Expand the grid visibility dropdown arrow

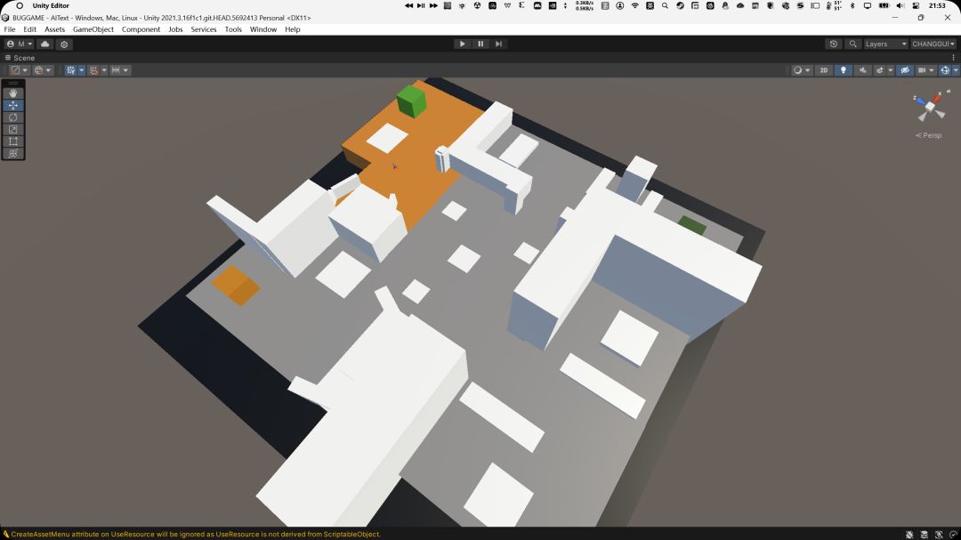(x=82, y=70)
